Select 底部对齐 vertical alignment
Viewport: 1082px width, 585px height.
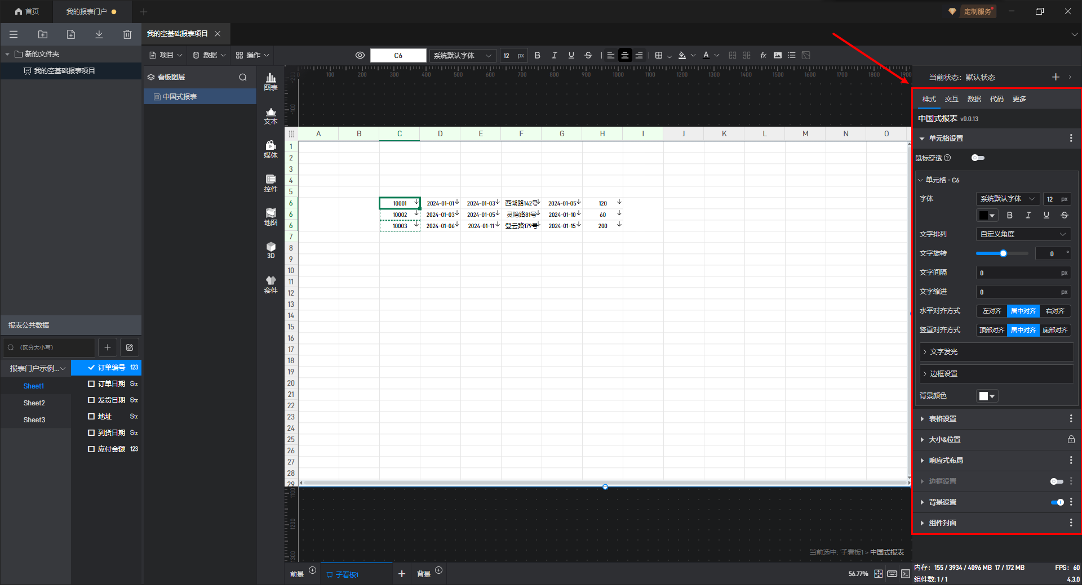(1054, 330)
